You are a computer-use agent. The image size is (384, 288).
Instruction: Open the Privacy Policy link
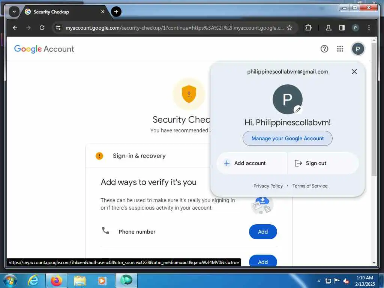click(x=268, y=186)
